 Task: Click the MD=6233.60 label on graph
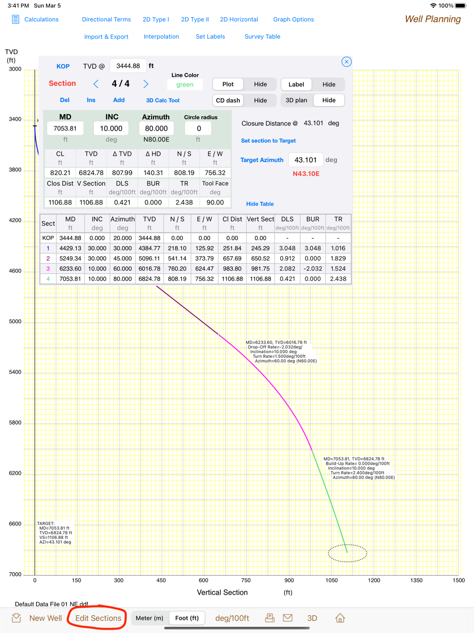click(281, 352)
